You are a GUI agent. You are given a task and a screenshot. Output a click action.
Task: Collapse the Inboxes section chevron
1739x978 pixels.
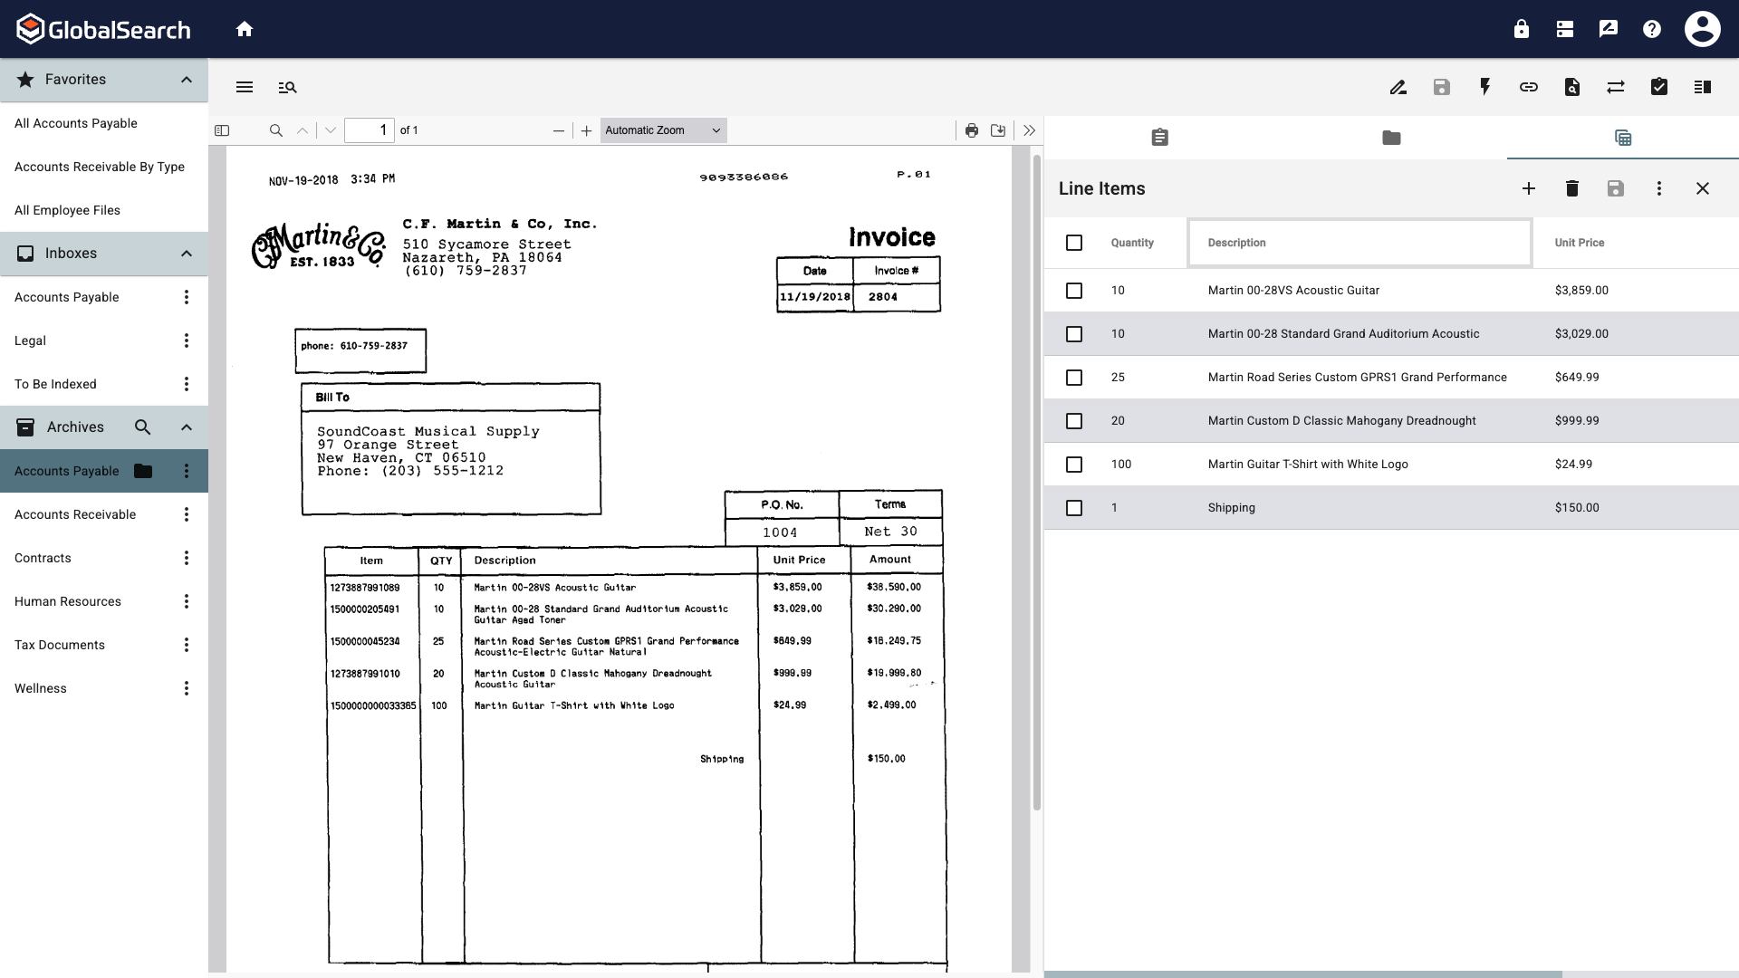click(x=186, y=254)
